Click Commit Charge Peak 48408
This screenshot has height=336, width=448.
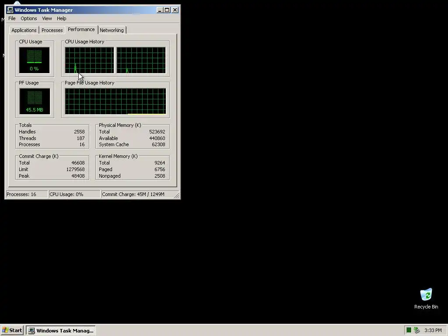point(78,176)
